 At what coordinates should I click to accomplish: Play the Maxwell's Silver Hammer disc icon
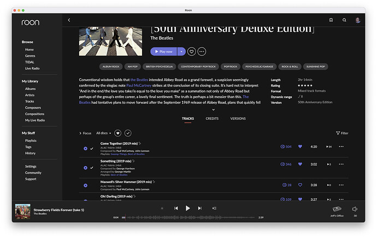[85, 186]
